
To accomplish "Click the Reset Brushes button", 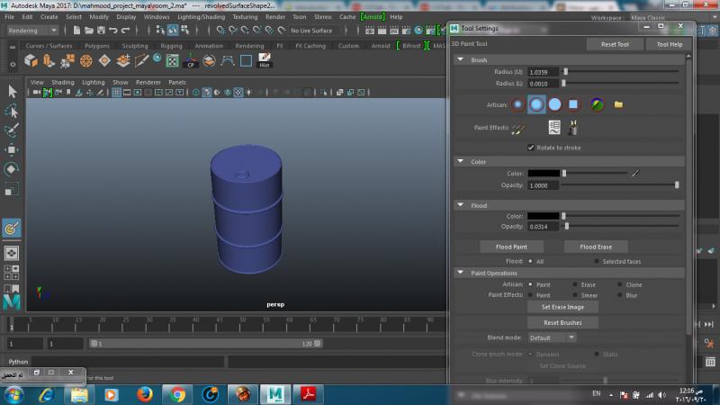I will [x=562, y=322].
